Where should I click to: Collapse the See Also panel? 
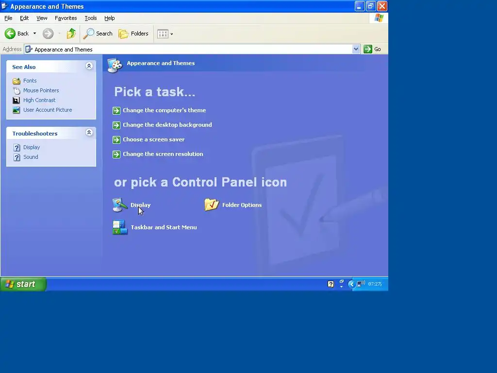[89, 66]
